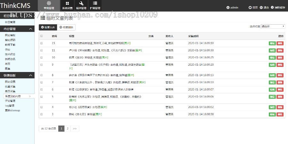288x144 pixels.
Task: Open 模块管理 wrench icon in top bar
Action: (x=81, y=3)
